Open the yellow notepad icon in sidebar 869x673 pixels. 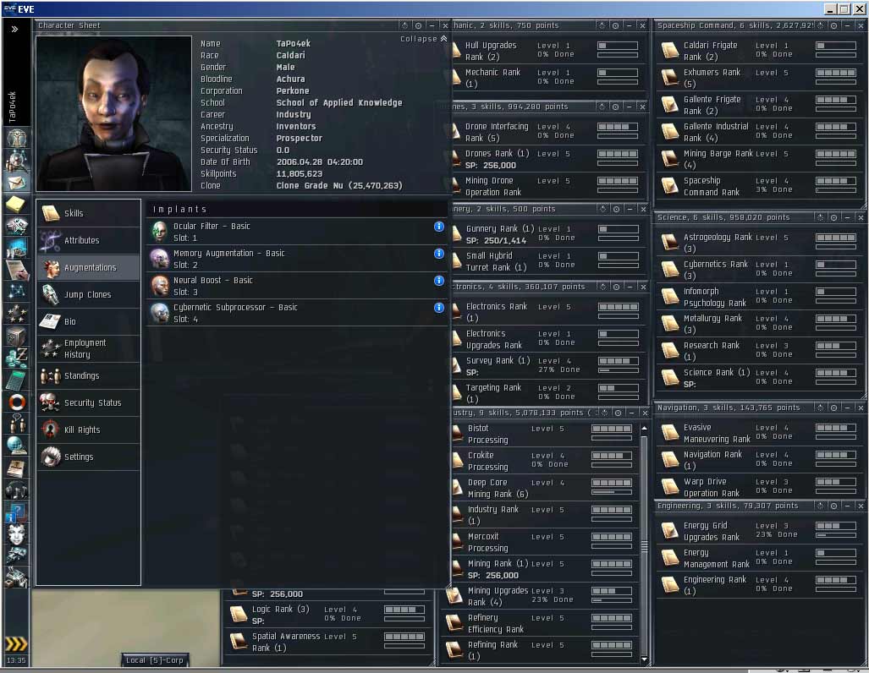17,205
